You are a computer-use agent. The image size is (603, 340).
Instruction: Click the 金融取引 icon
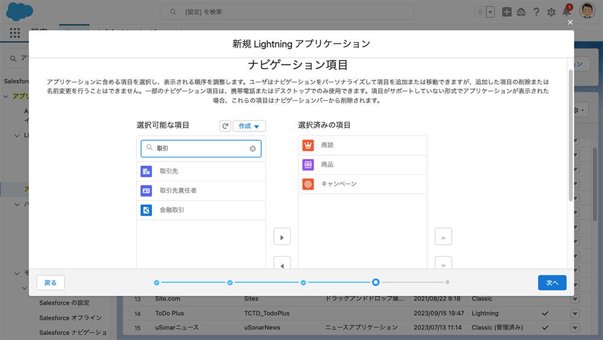pos(146,210)
